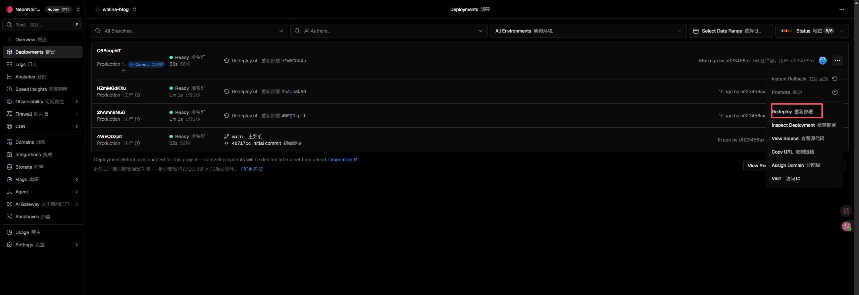
Task: Expand the Flags submenu chevron
Action: point(77,179)
